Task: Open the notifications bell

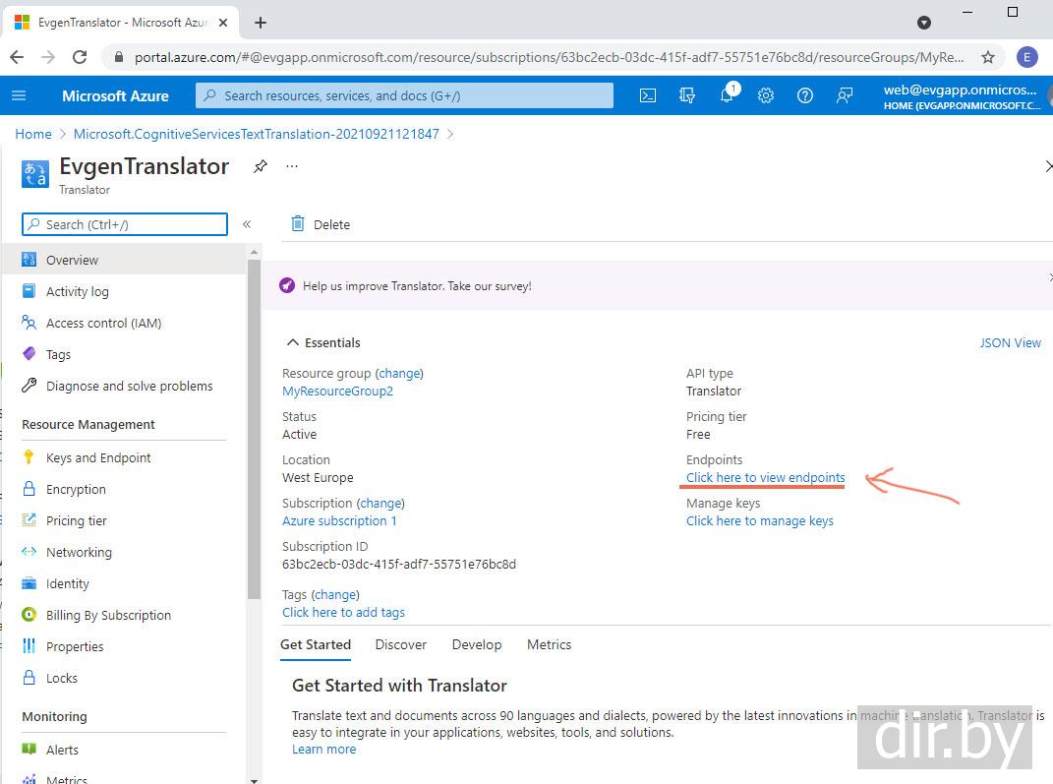Action: tap(727, 95)
